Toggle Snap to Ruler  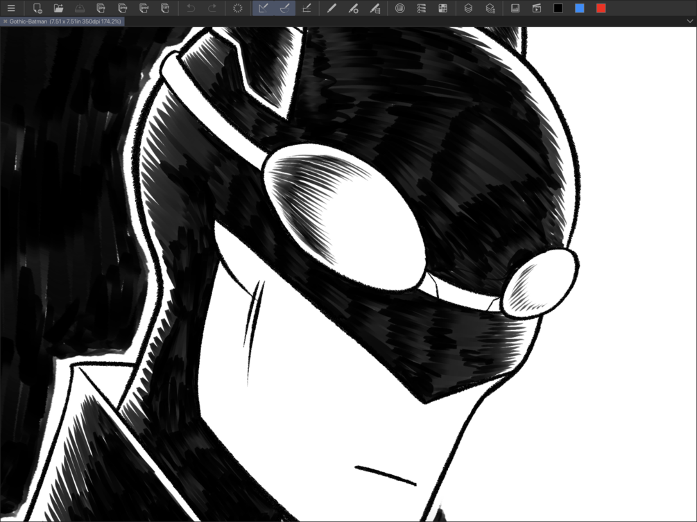click(x=263, y=8)
